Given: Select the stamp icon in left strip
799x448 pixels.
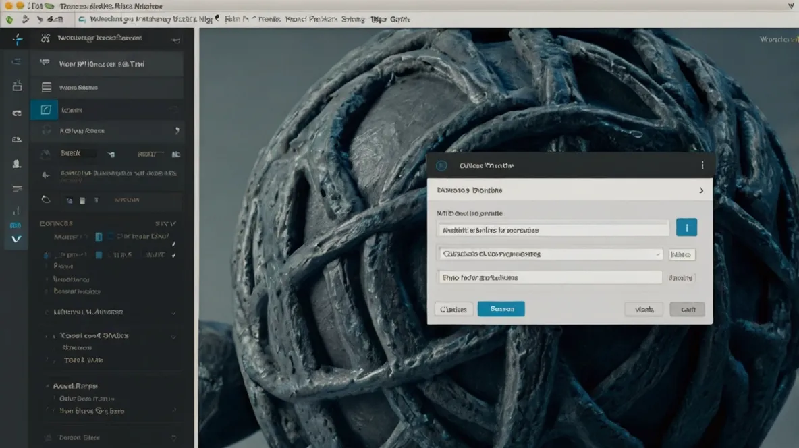Looking at the screenshot, I should 17,164.
